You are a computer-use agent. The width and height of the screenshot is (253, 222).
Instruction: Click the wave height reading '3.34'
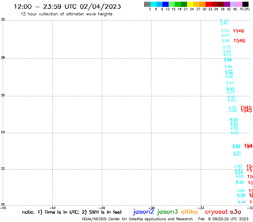click(x=227, y=52)
